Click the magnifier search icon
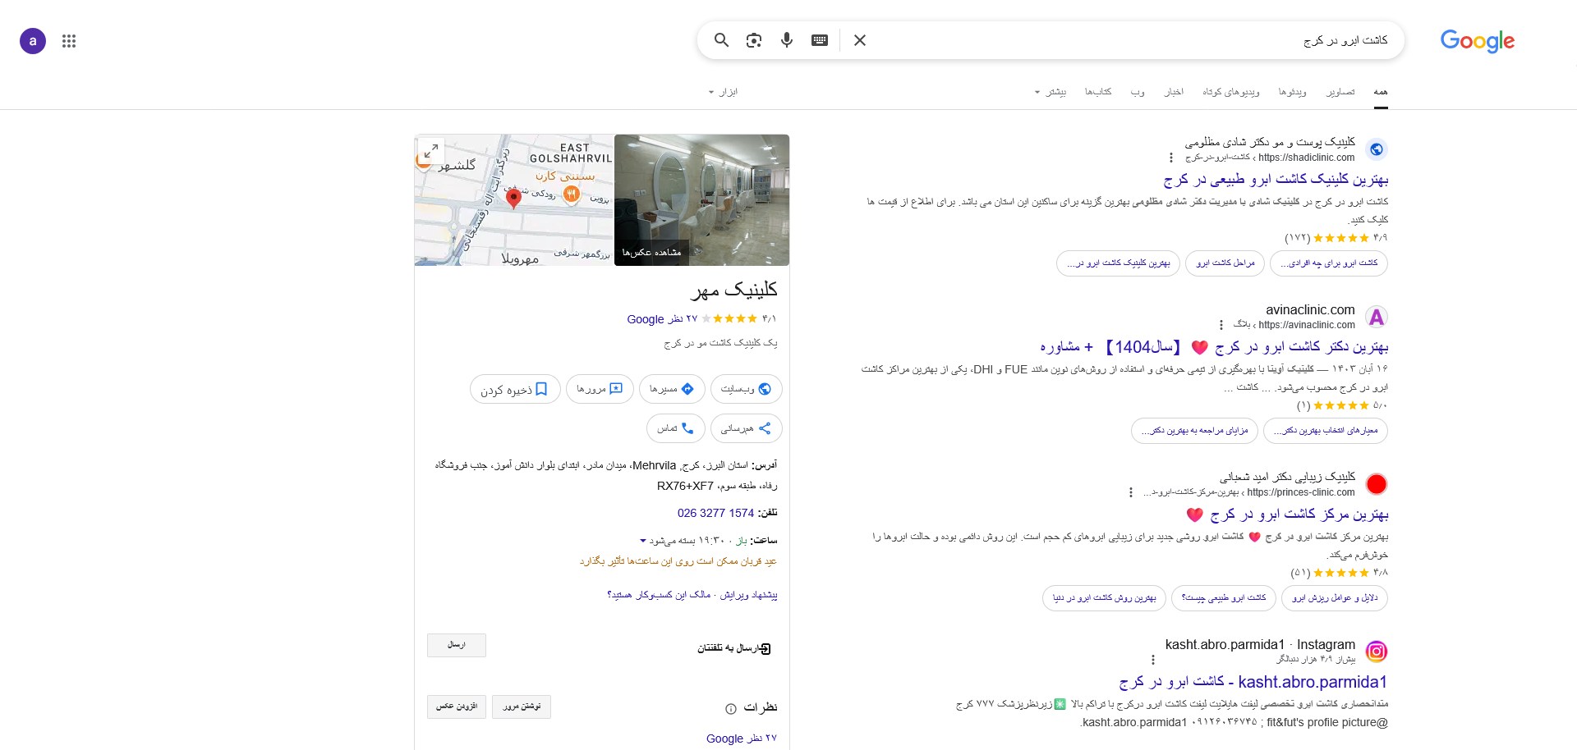 [721, 40]
